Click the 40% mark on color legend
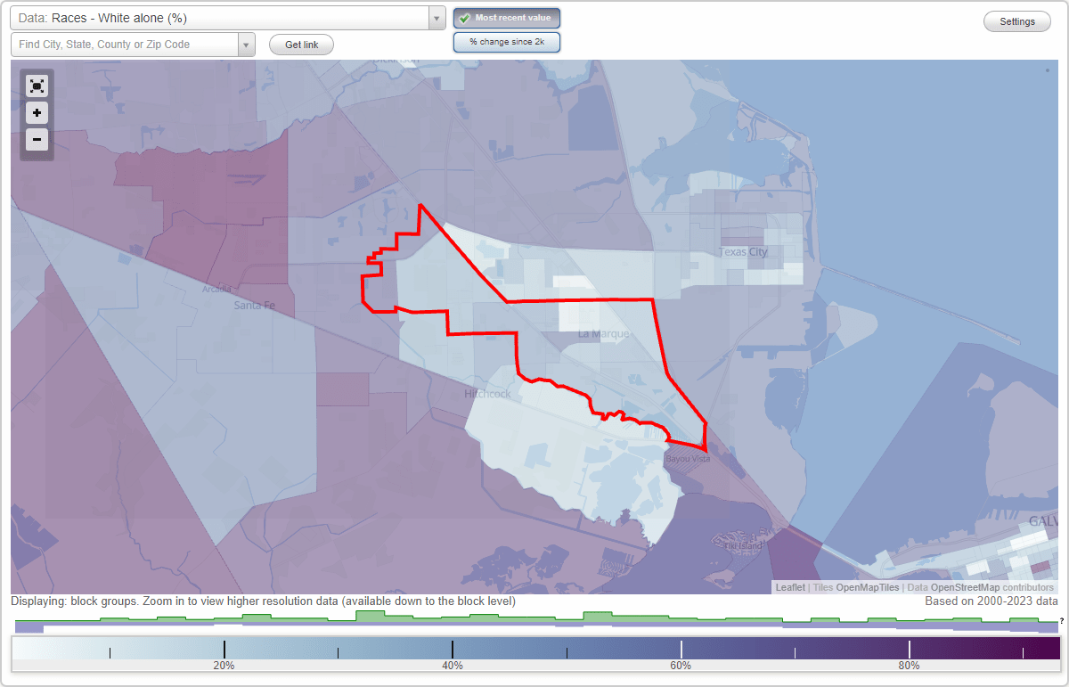The height and width of the screenshot is (687, 1069). pos(453,666)
